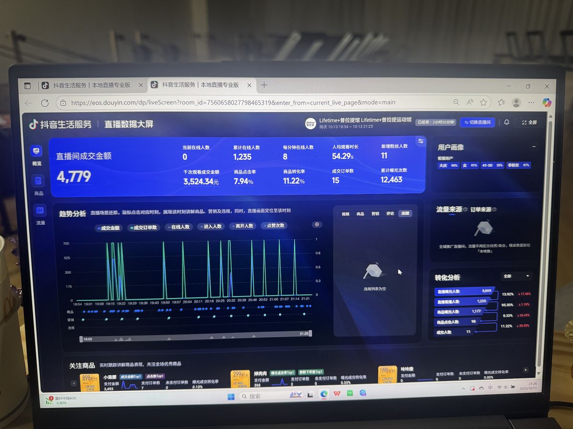Click the 切换直播间 button
This screenshot has width=573, height=429.
[x=477, y=123]
